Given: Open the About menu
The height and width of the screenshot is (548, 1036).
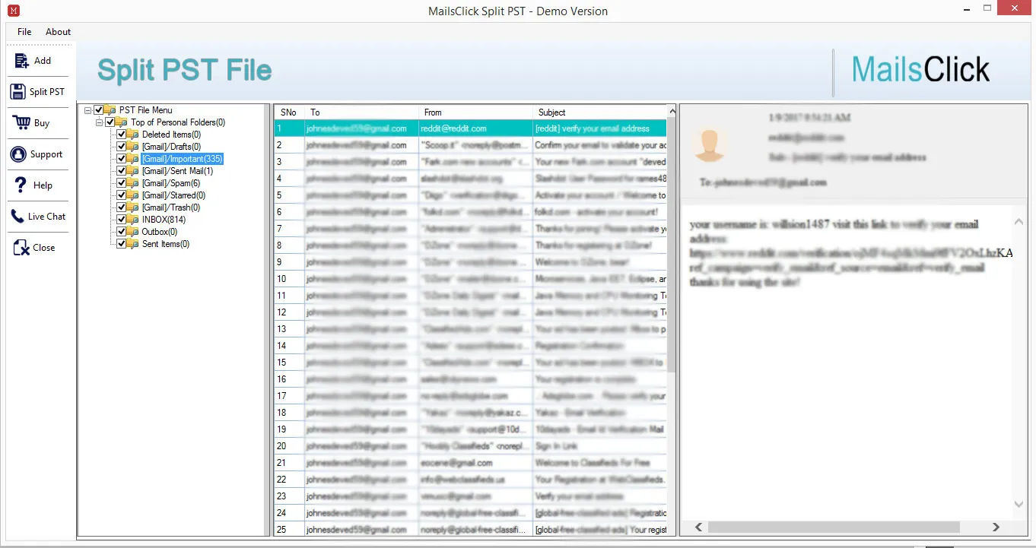Looking at the screenshot, I should point(58,32).
